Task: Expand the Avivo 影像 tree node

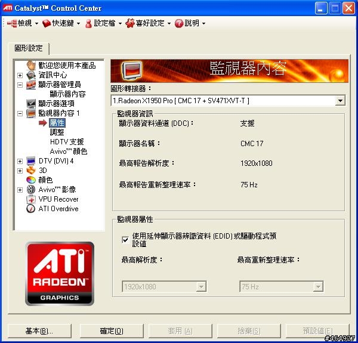Action: 20,190
